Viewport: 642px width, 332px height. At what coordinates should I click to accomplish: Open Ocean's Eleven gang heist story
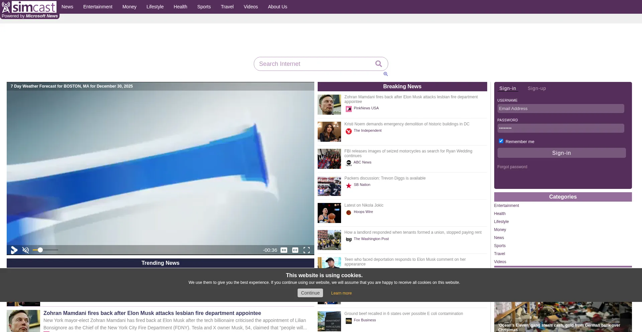tap(559, 327)
